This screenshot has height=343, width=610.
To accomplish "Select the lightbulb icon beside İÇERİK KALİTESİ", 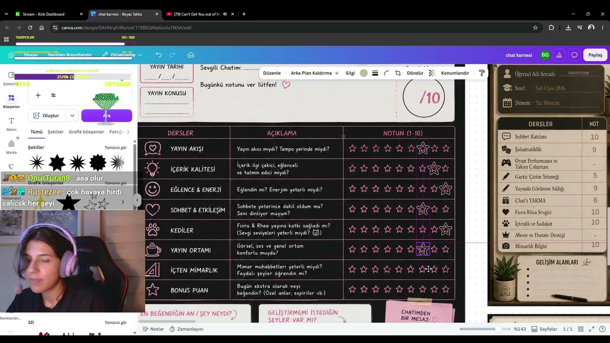I will click(152, 169).
